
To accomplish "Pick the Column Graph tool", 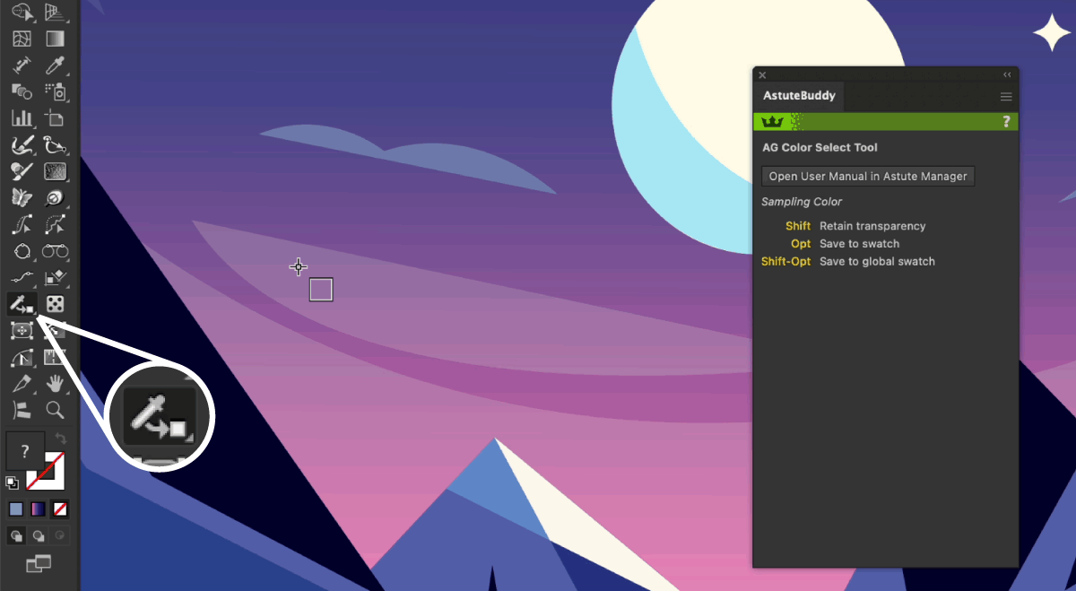I will 22,117.
